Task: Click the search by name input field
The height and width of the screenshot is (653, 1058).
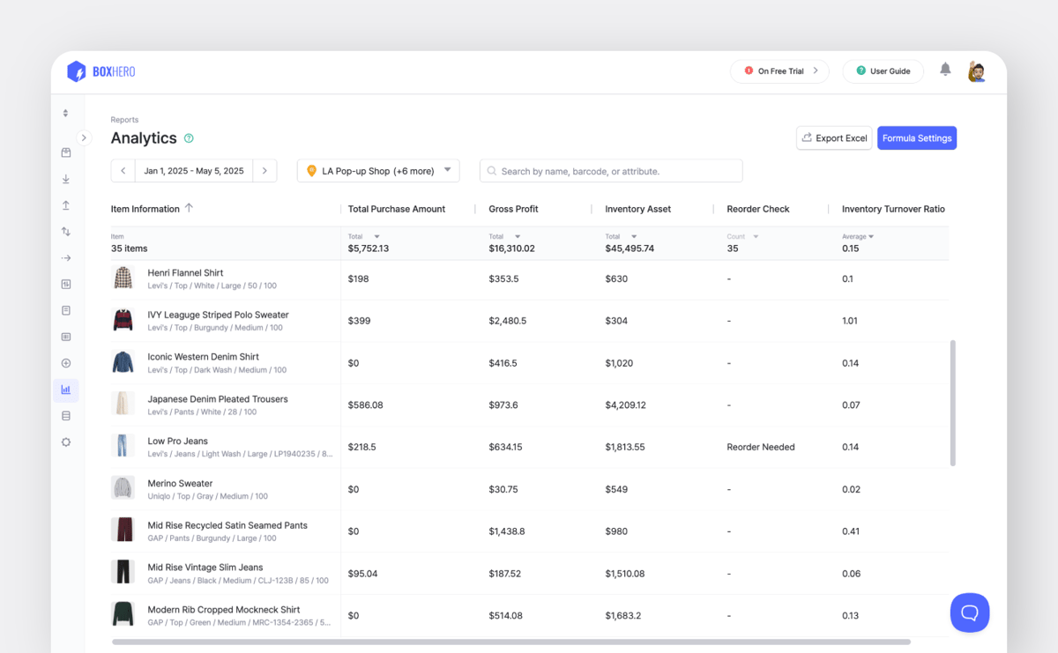Action: (x=611, y=171)
